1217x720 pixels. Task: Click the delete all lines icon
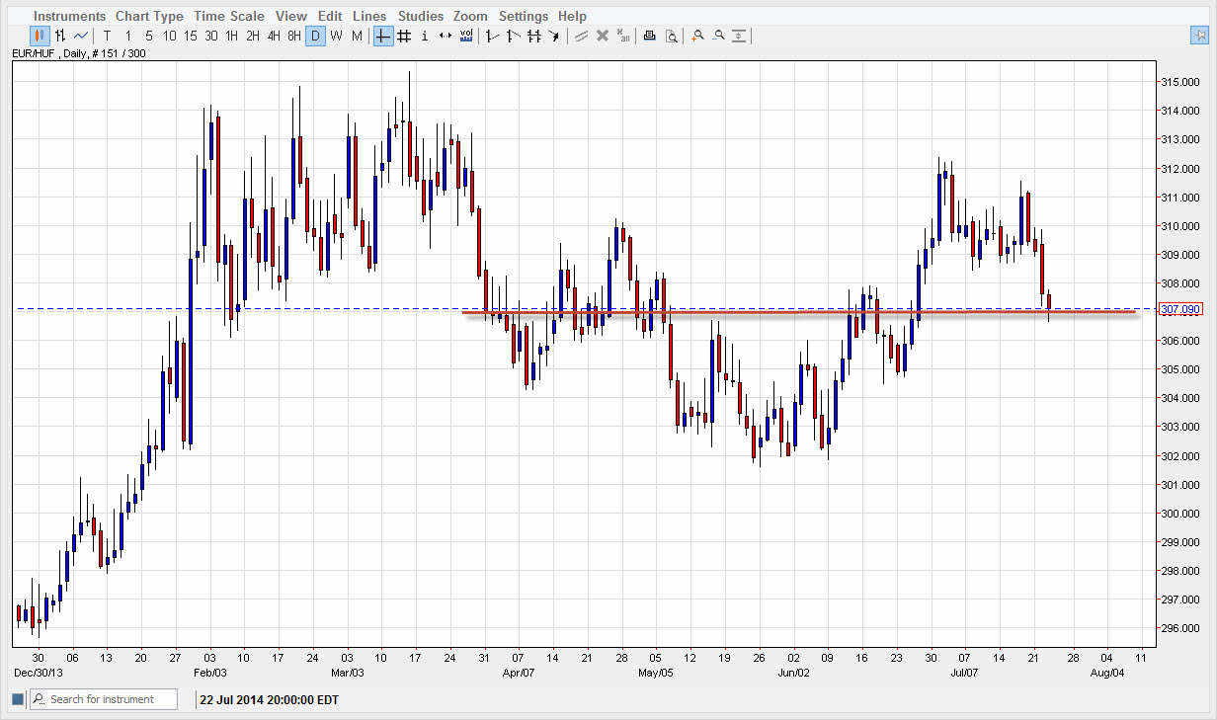click(623, 36)
